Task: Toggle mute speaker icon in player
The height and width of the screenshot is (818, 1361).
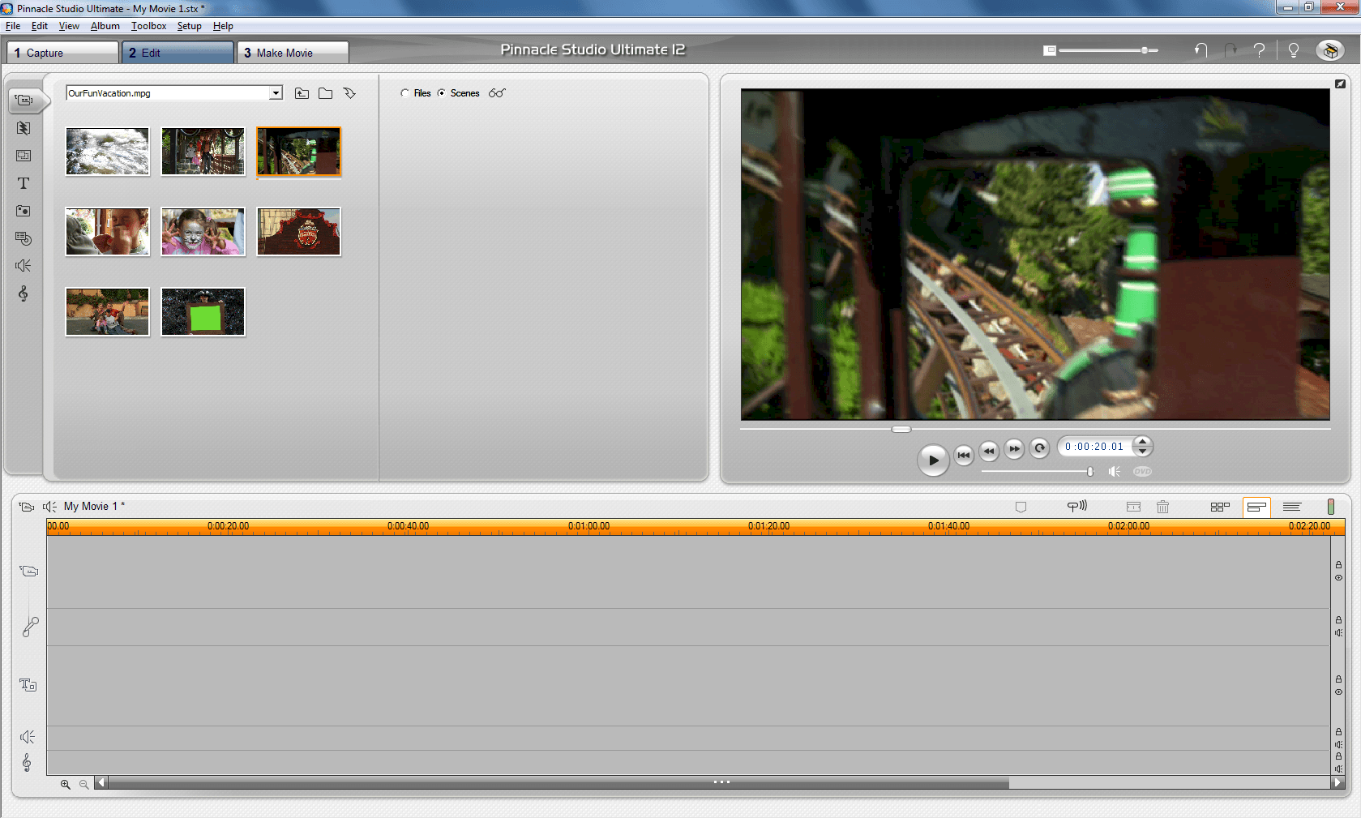Action: point(1115,472)
